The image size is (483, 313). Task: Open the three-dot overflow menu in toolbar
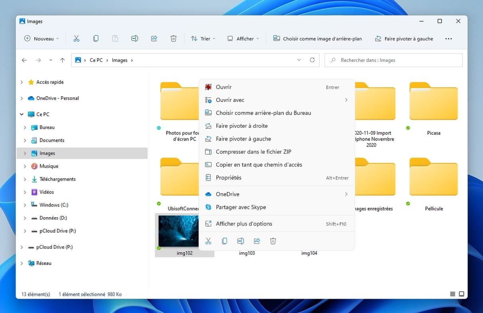tap(448, 39)
